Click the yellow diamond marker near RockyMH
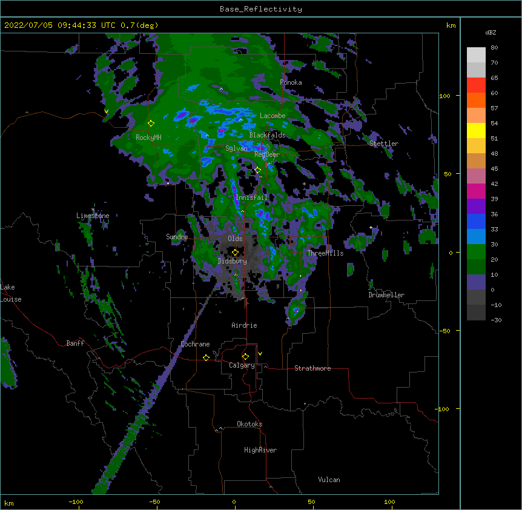 pos(151,124)
